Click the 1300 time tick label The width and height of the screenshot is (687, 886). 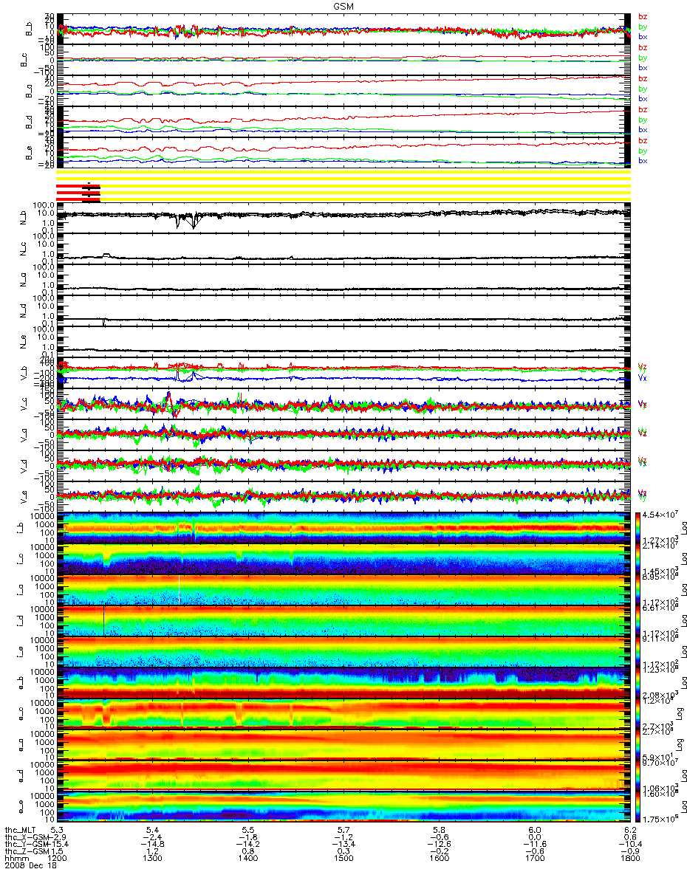tap(152, 859)
